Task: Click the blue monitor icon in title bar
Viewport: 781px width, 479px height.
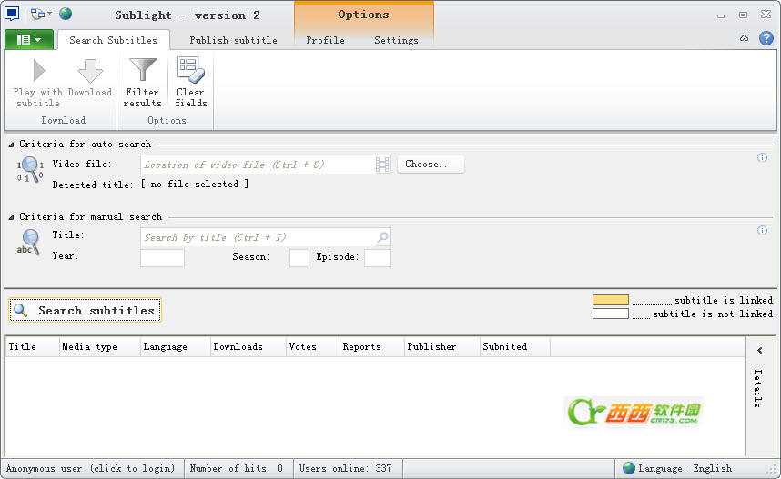Action: pos(12,14)
